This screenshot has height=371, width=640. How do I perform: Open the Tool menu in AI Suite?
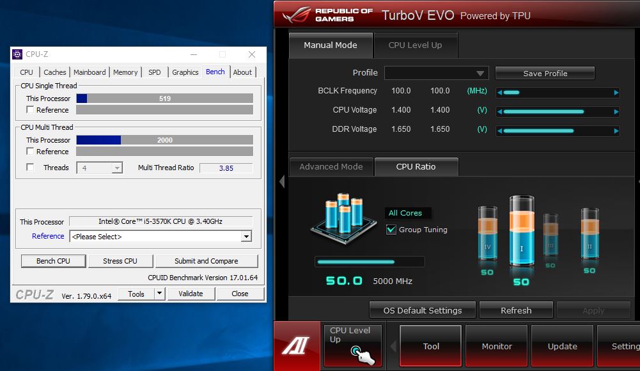click(x=431, y=346)
